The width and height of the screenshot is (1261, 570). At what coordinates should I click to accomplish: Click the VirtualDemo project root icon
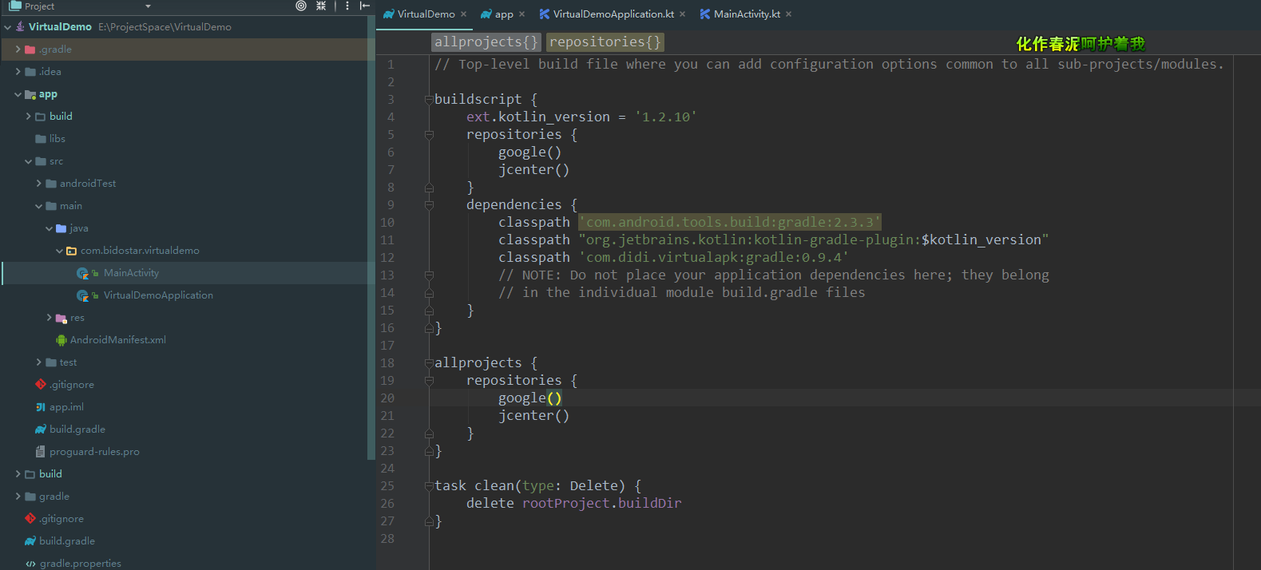pos(20,27)
